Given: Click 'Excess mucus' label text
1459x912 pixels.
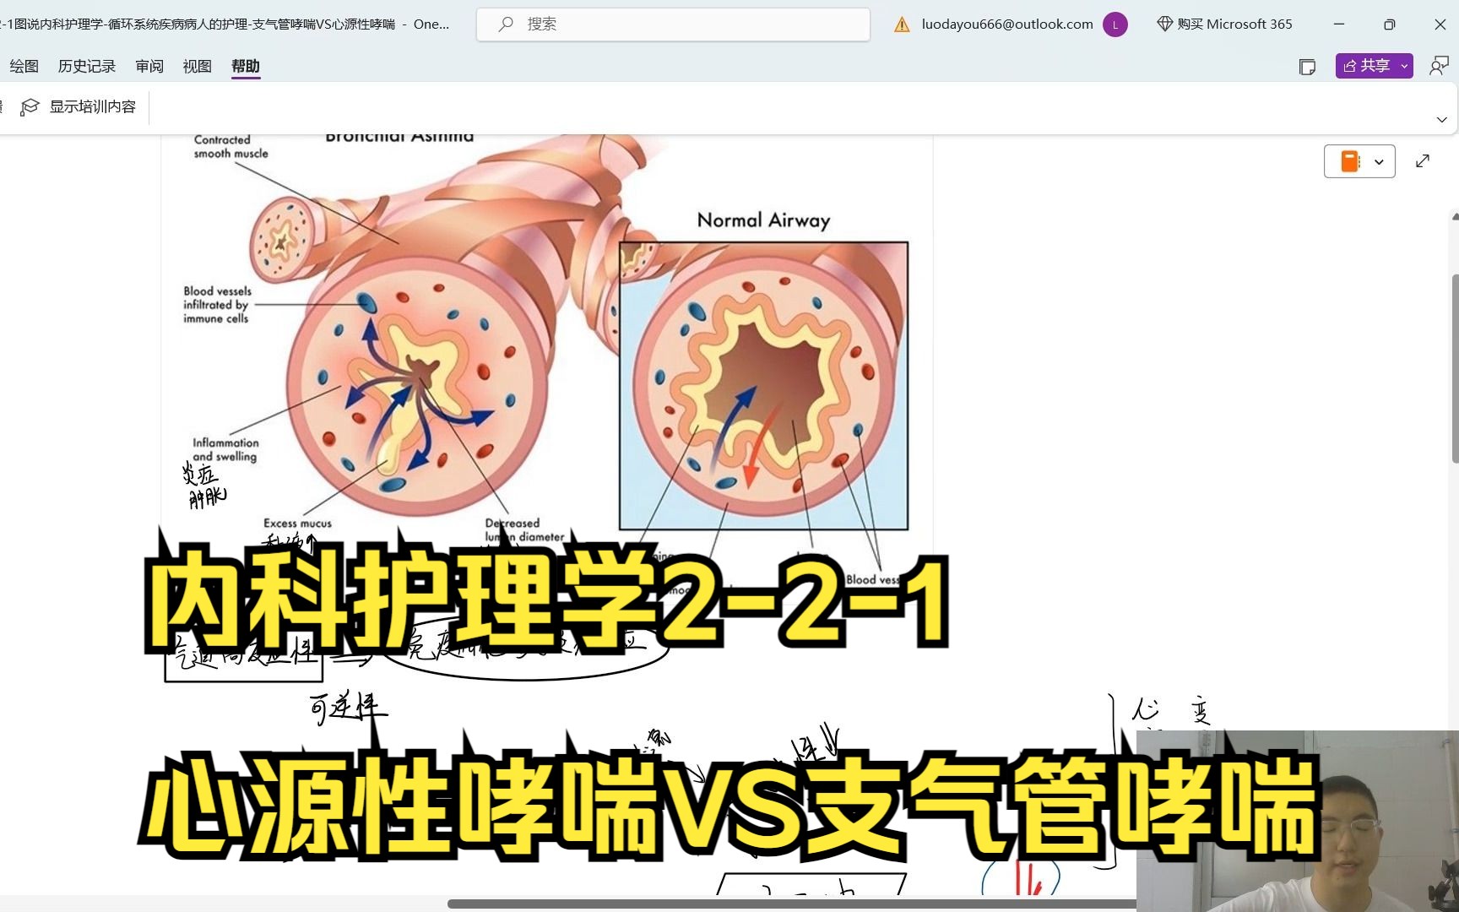Looking at the screenshot, I should tap(297, 524).
